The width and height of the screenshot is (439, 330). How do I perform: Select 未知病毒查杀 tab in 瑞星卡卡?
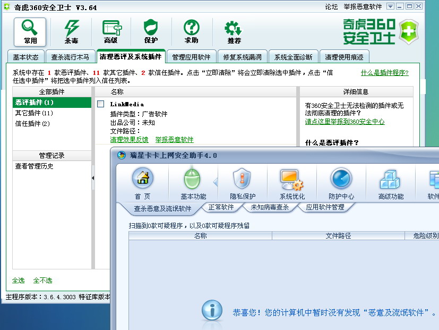[270, 207]
